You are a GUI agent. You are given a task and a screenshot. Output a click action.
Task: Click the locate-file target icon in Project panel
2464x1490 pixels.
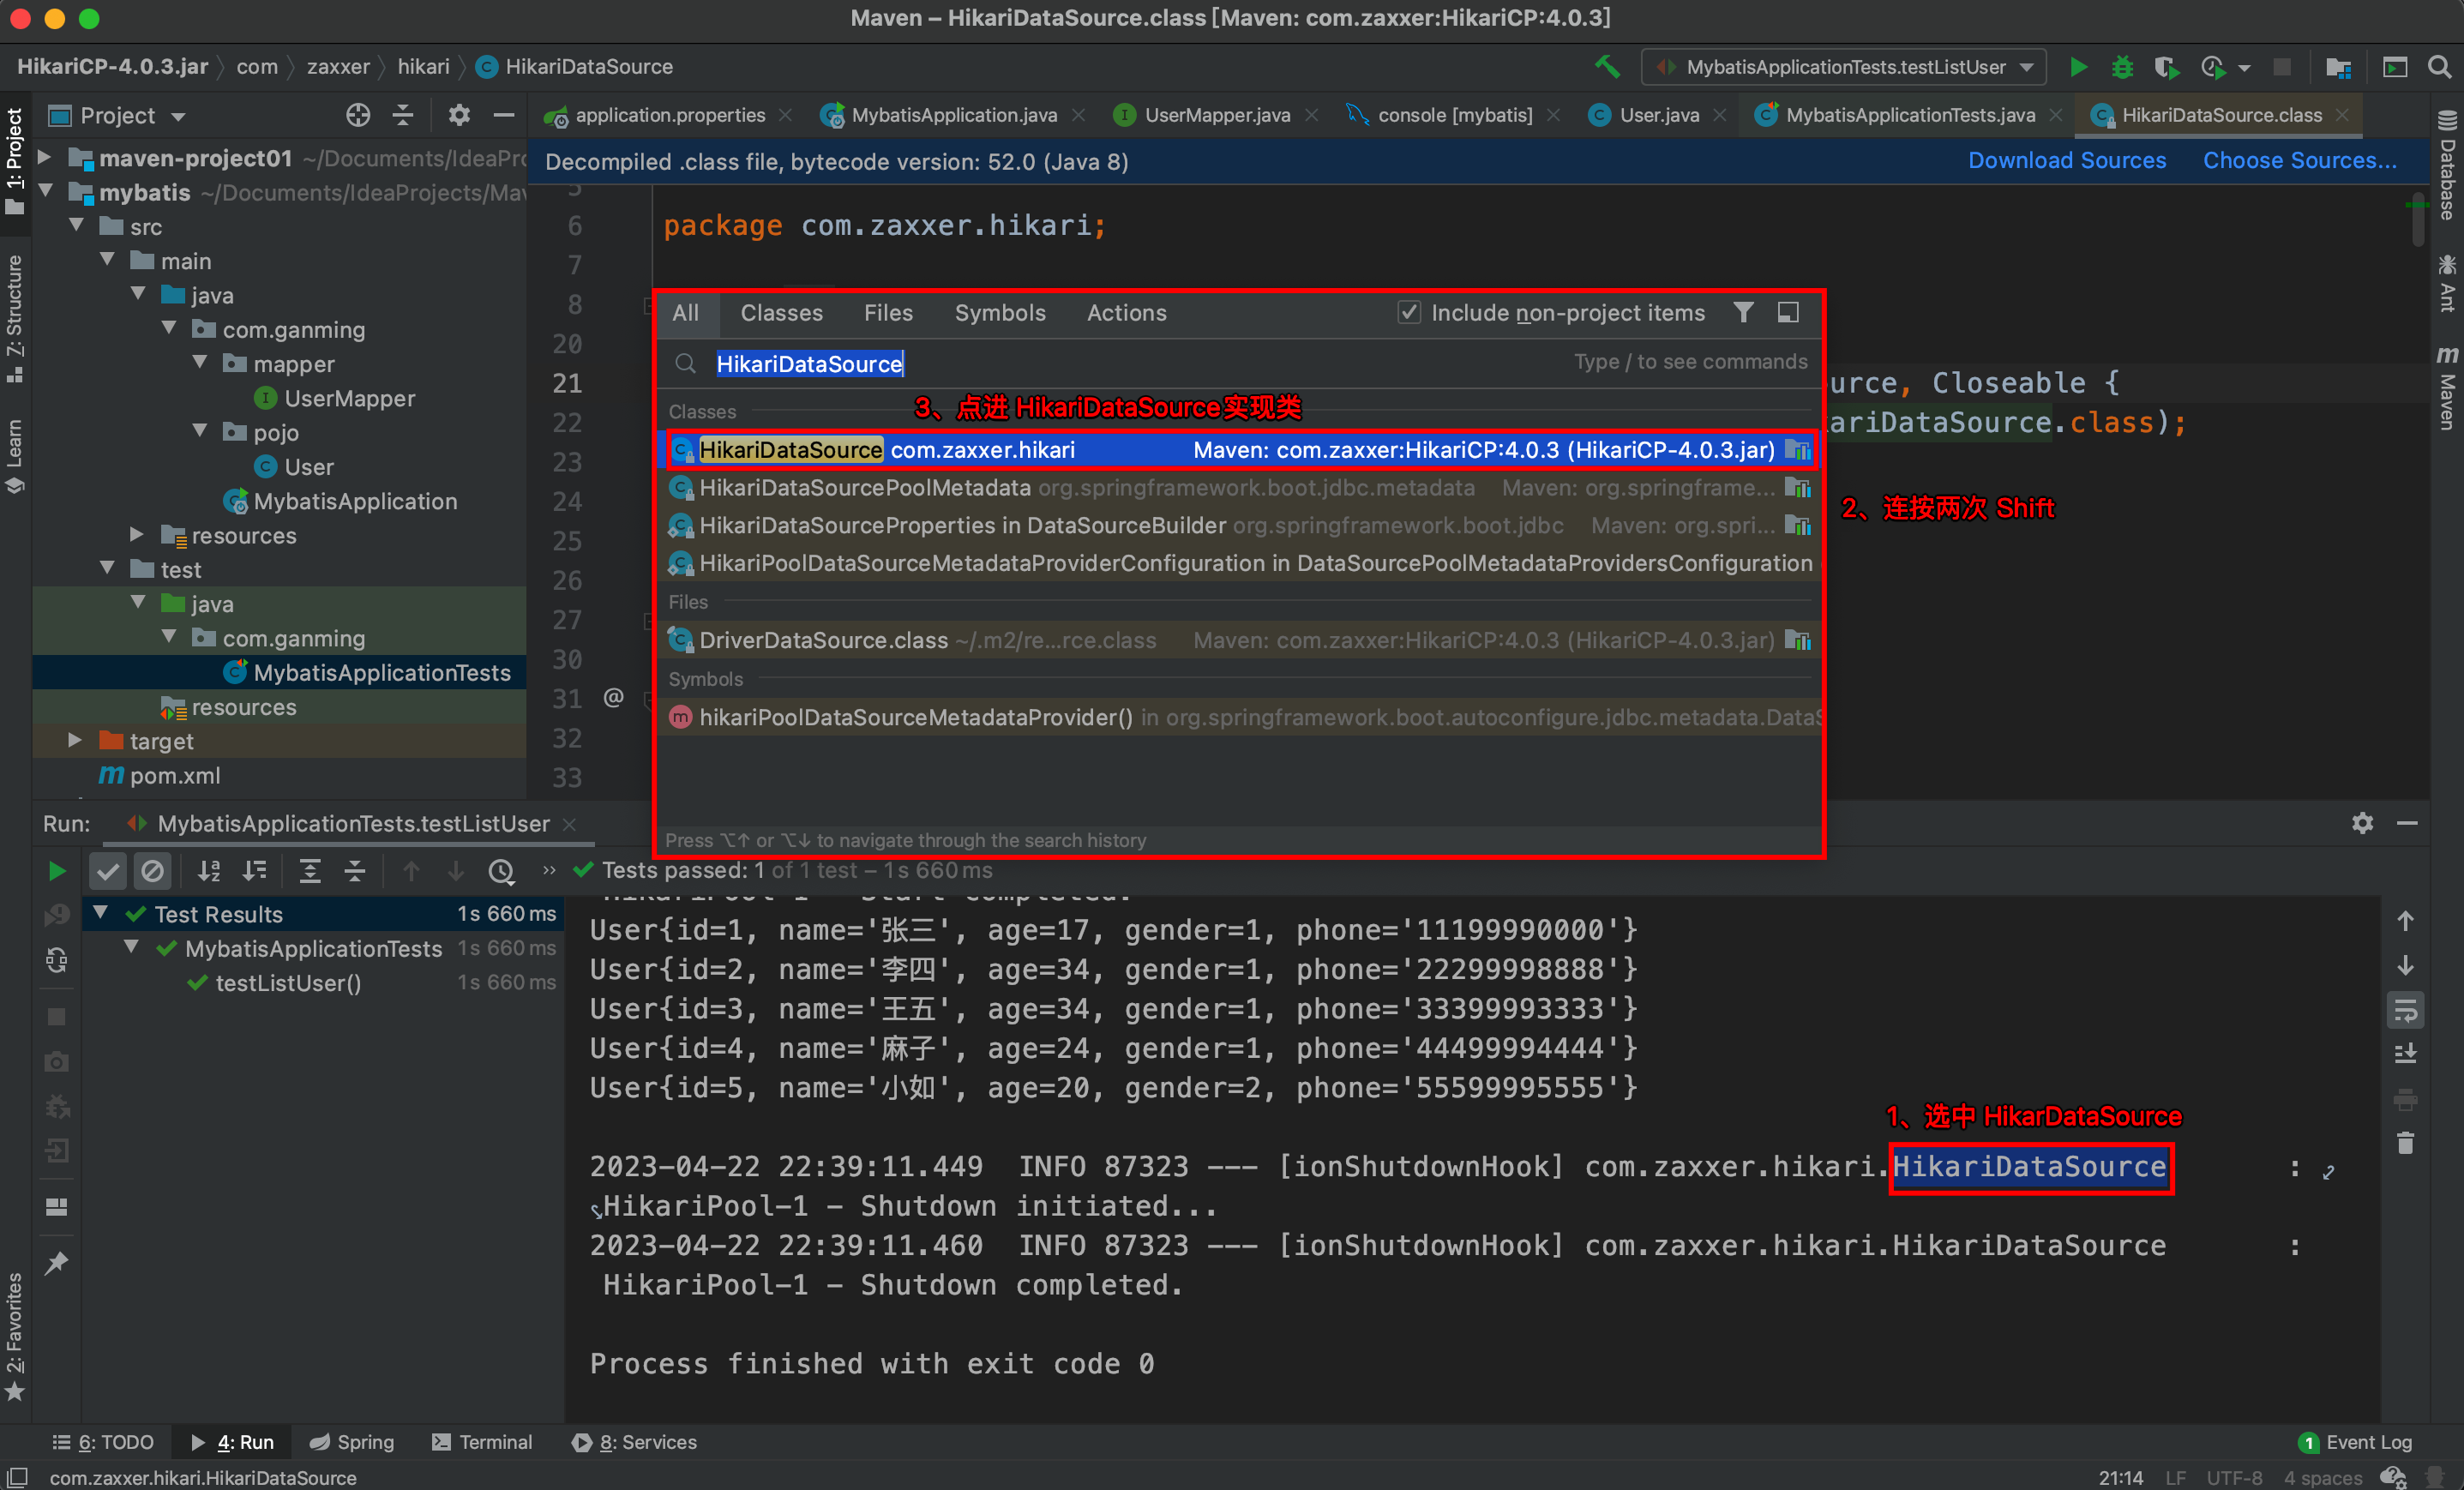pos(358,115)
